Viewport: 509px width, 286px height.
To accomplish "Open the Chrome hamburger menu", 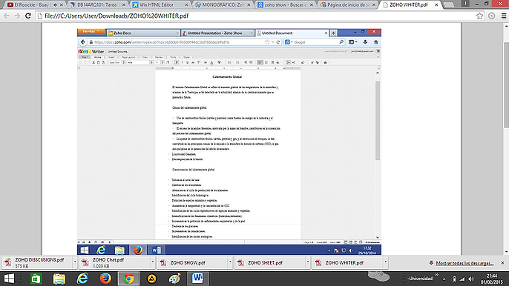I will tap(504, 16).
